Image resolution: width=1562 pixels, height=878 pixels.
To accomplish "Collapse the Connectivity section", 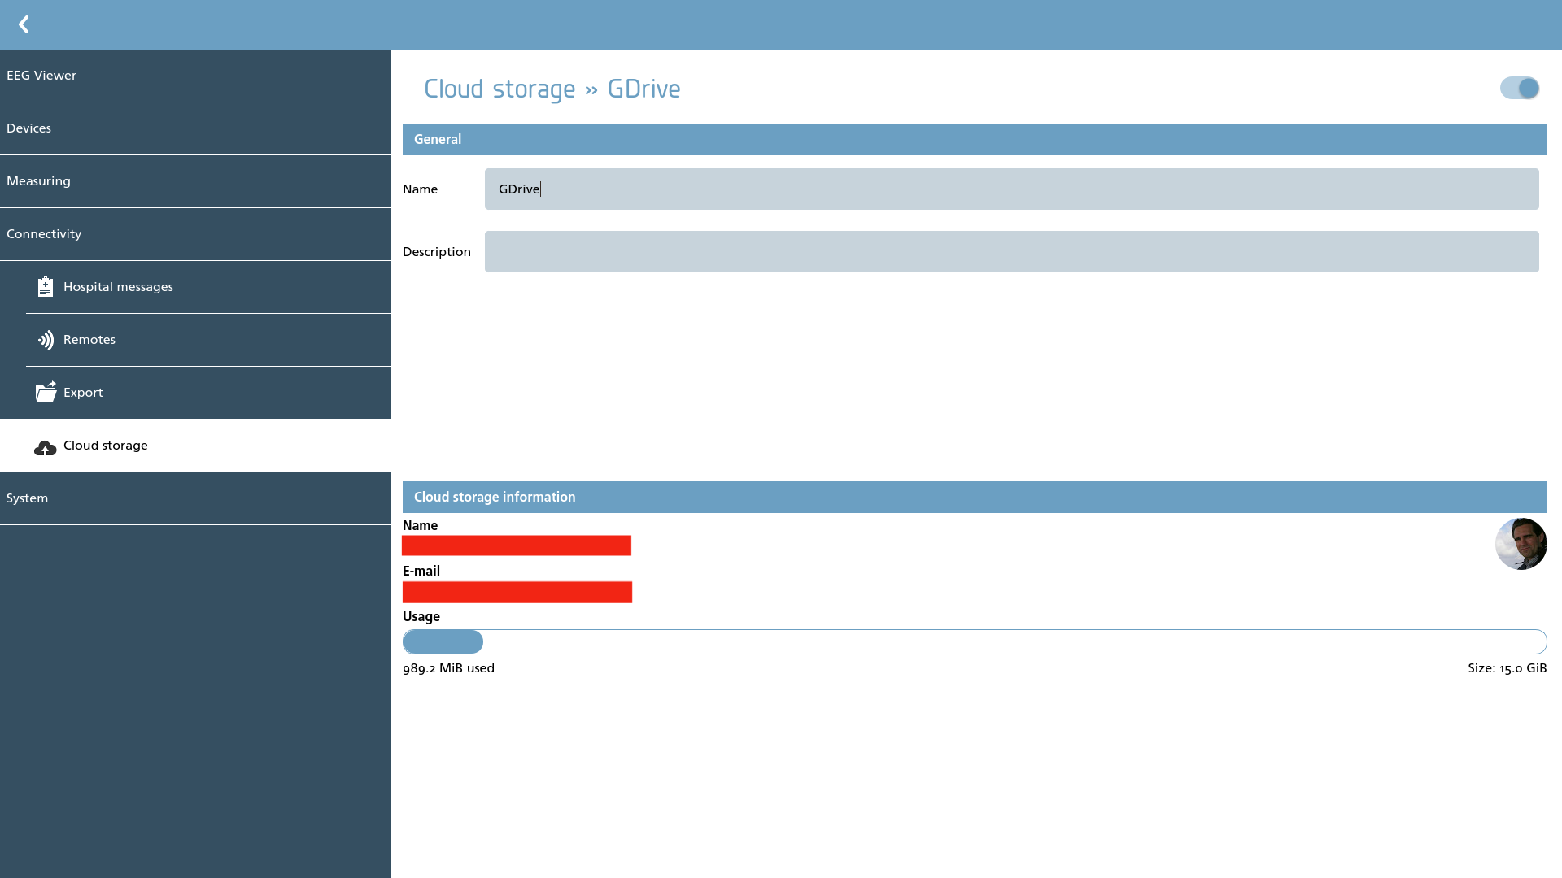I will (x=195, y=234).
